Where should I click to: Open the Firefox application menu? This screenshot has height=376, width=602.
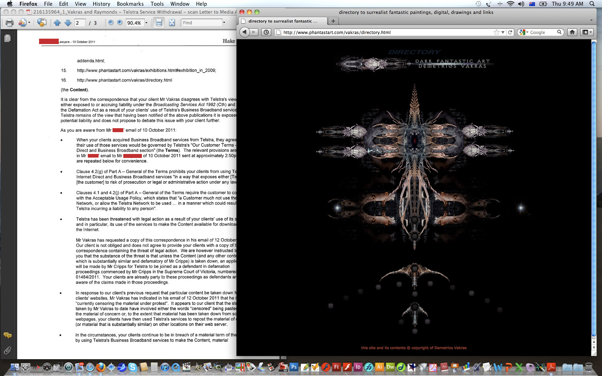tap(28, 4)
